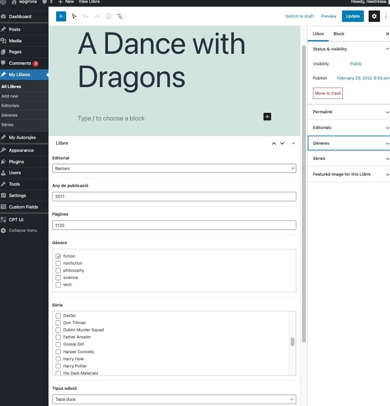Click View Llibre in admin bar
This screenshot has height=406, width=390.
point(89,2)
